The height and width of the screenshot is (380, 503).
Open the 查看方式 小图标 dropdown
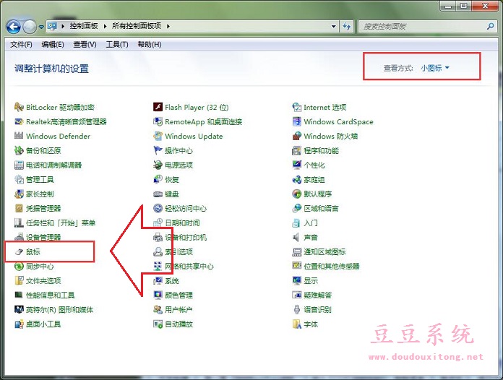tap(435, 68)
